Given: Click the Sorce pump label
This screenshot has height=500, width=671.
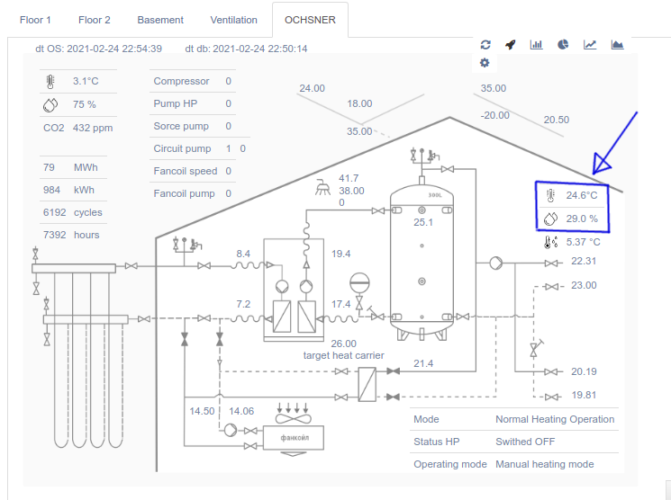Looking at the screenshot, I should (181, 126).
